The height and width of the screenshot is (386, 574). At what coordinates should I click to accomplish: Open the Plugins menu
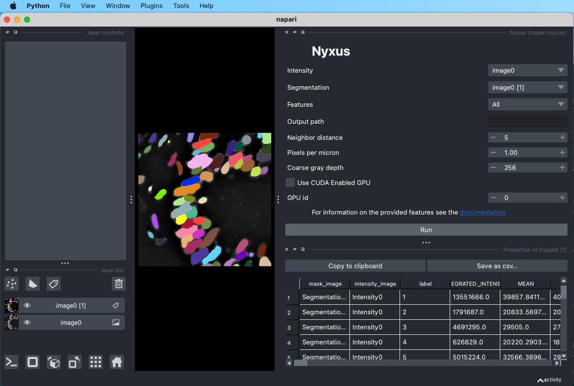tap(151, 6)
